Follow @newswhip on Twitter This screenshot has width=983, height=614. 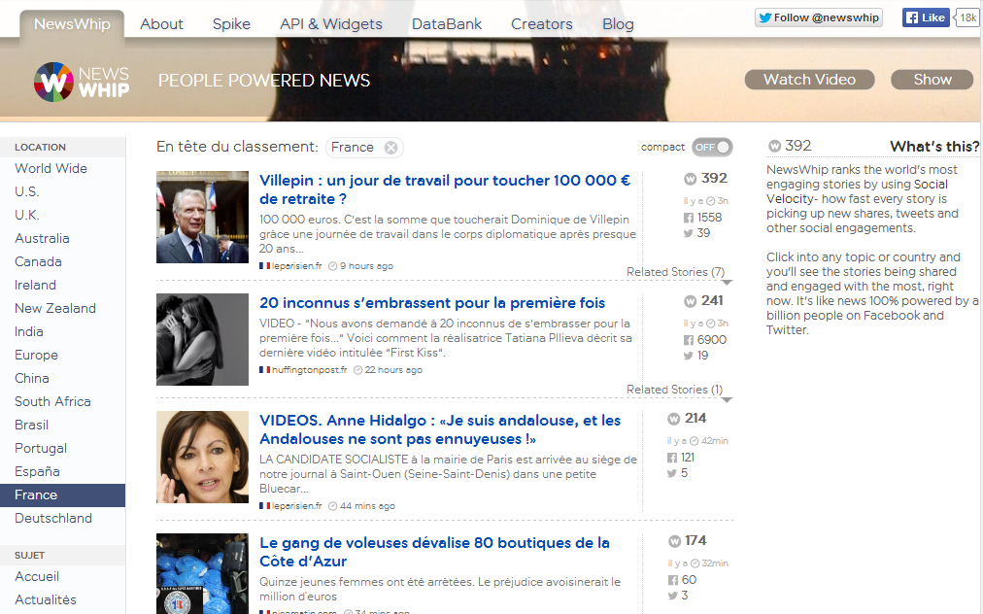pyautogui.click(x=819, y=17)
